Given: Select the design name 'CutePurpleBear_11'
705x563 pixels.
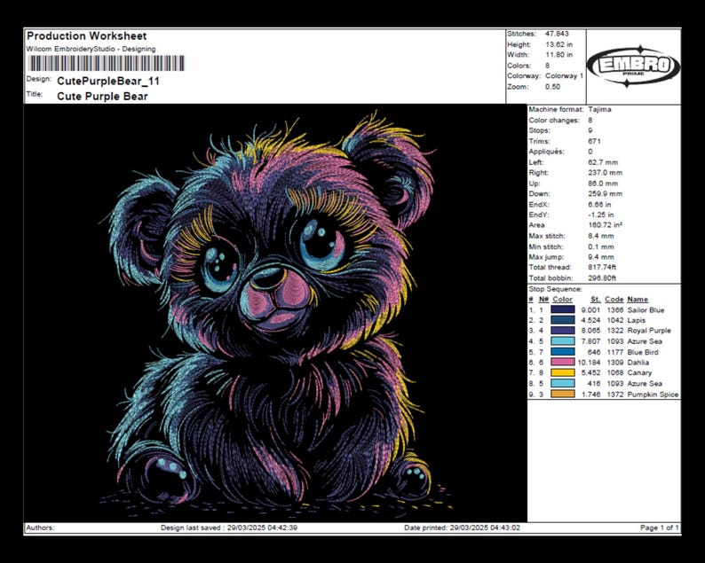Looking at the screenshot, I should click(x=108, y=82).
